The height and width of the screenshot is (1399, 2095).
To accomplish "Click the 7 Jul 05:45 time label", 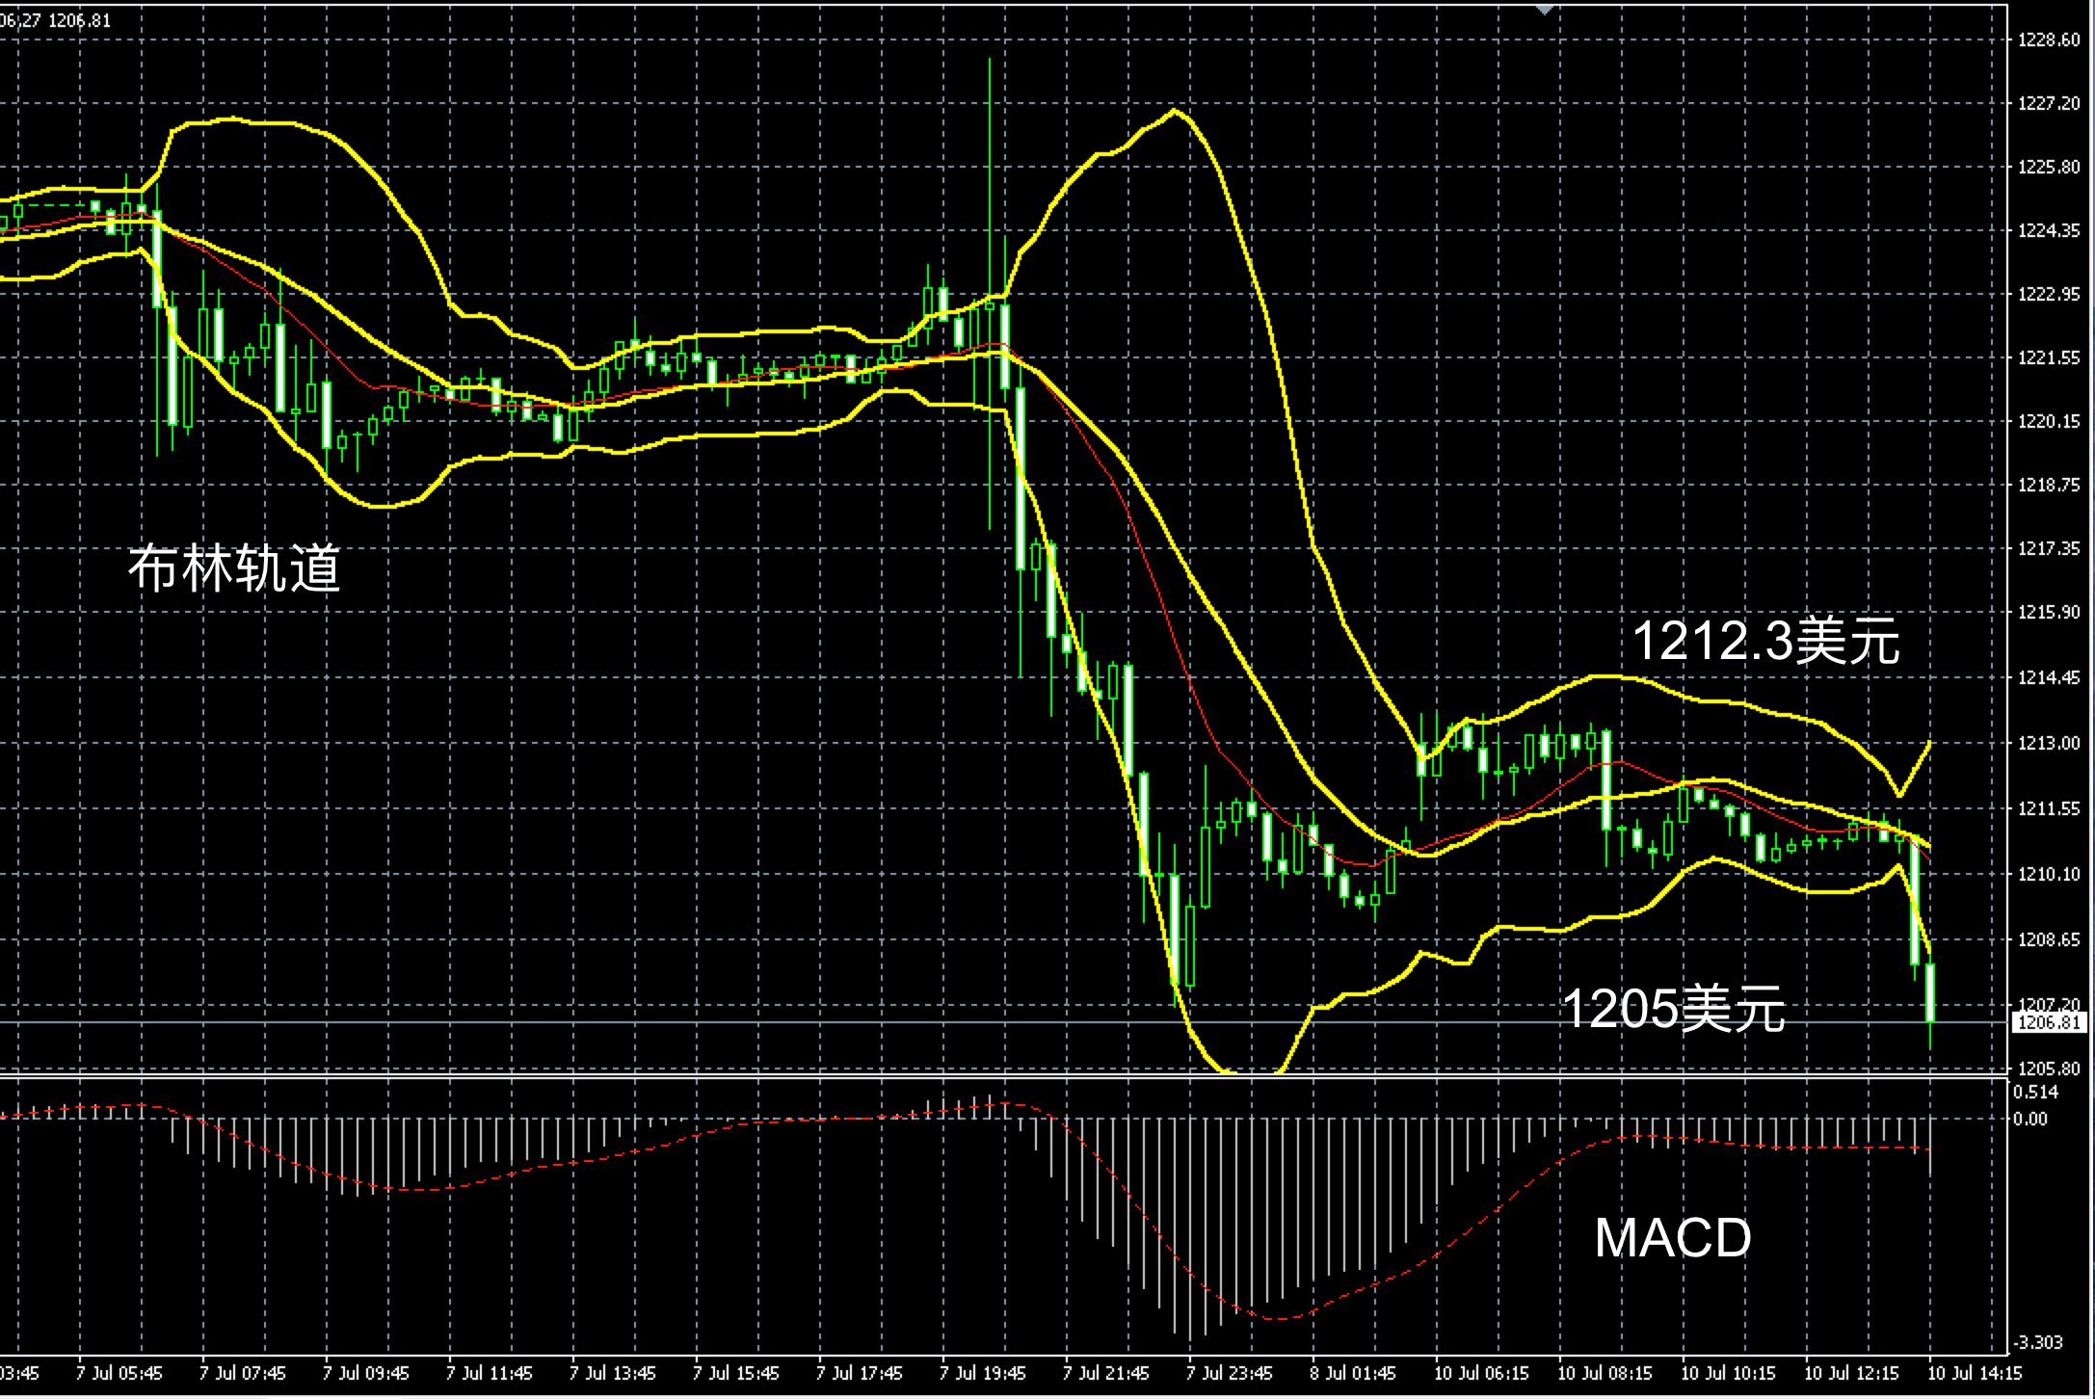I will tap(119, 1373).
